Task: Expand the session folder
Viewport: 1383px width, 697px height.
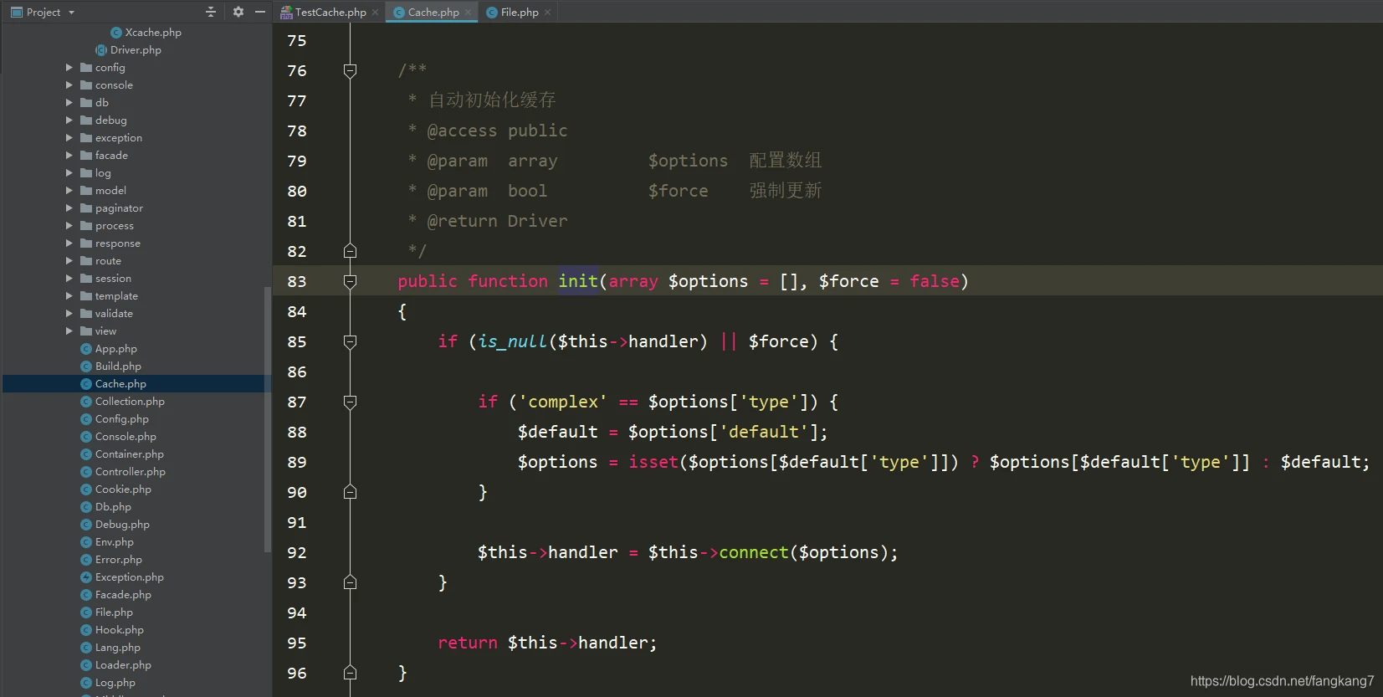Action: (x=69, y=279)
